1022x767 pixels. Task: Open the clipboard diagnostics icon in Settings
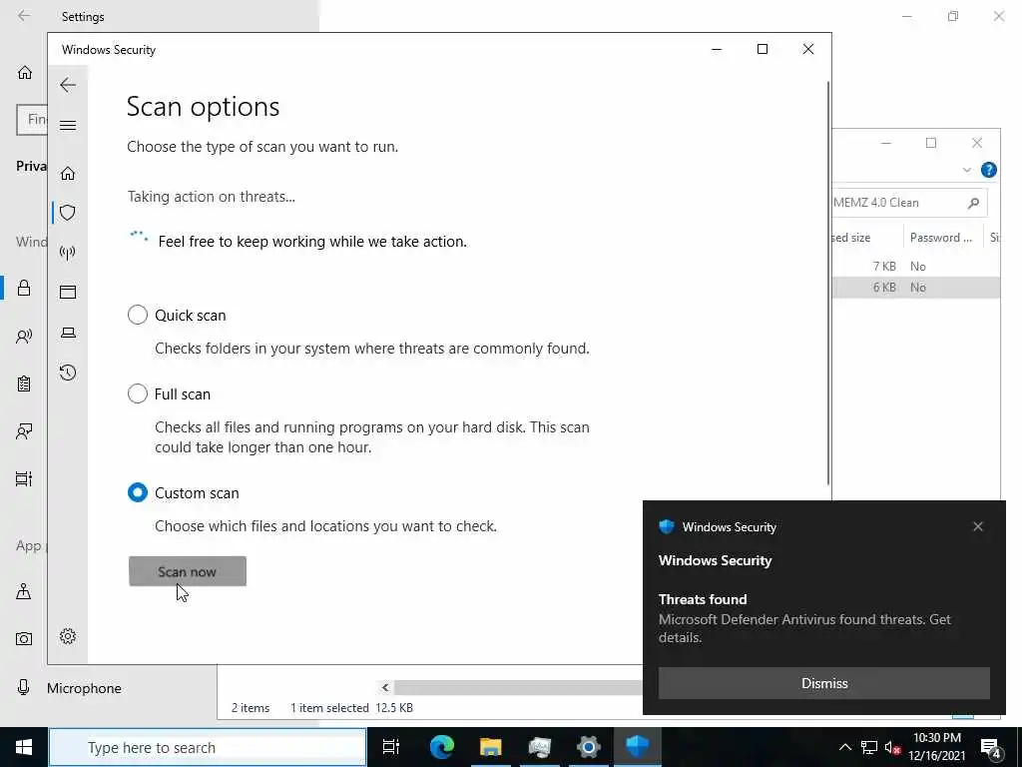pyautogui.click(x=24, y=383)
